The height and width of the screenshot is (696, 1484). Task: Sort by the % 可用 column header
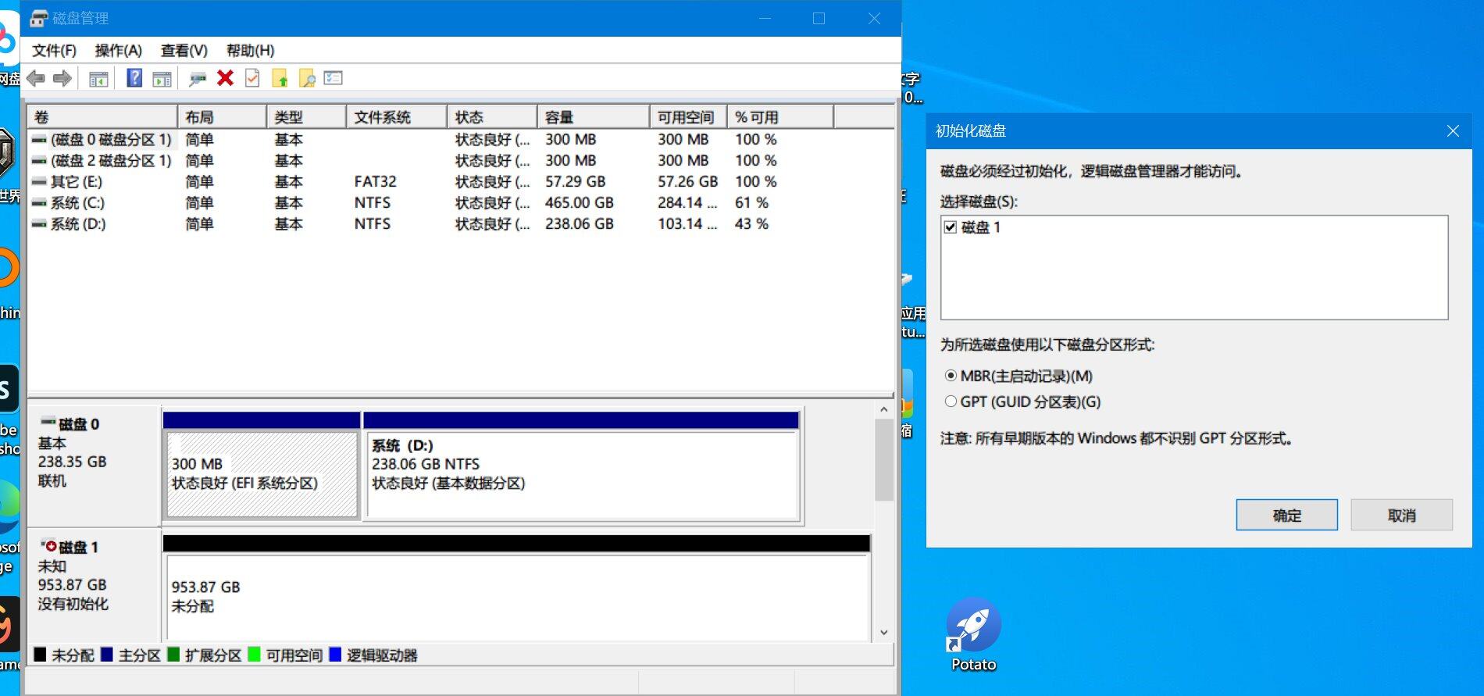pos(780,117)
